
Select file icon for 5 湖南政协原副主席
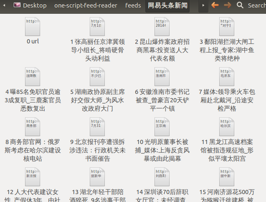(x=97, y=77)
